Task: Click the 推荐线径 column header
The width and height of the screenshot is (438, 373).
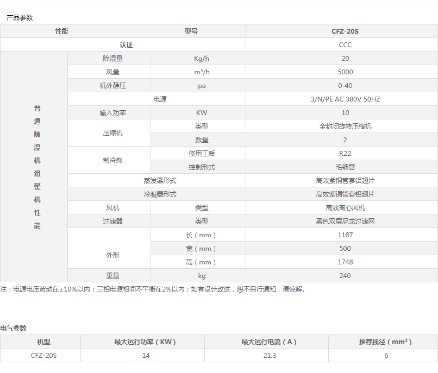Action: coord(385,342)
